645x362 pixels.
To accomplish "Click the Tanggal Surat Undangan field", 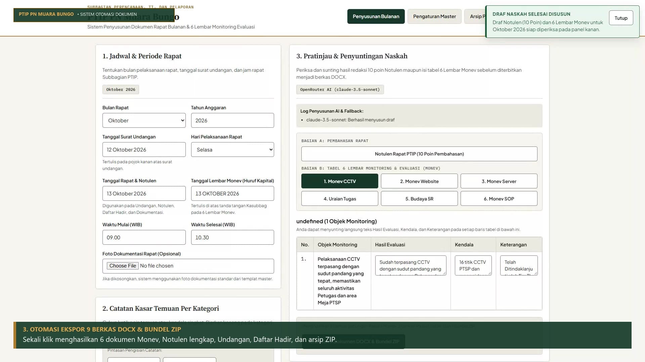I will click(144, 149).
